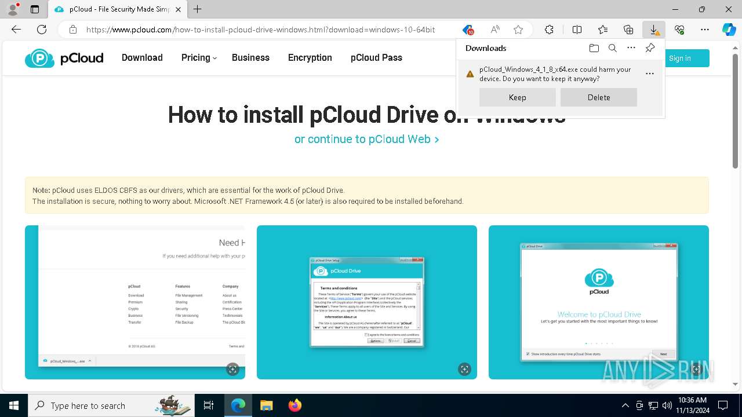The height and width of the screenshot is (417, 742).
Task: Open Microsoft Edge from the taskbar
Action: (x=238, y=405)
